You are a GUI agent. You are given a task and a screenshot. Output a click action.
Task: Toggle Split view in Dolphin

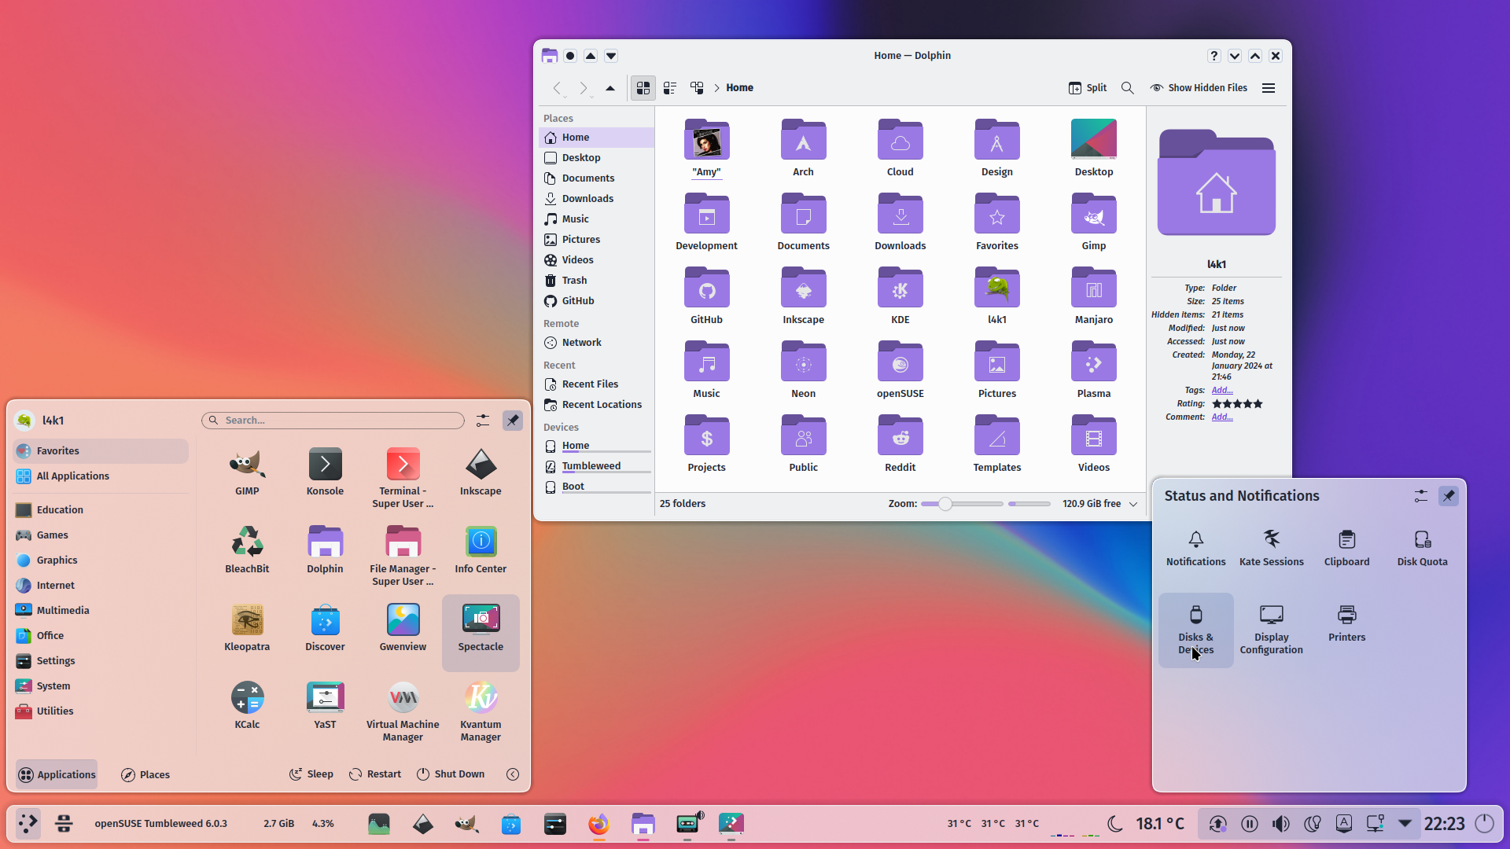(x=1087, y=88)
